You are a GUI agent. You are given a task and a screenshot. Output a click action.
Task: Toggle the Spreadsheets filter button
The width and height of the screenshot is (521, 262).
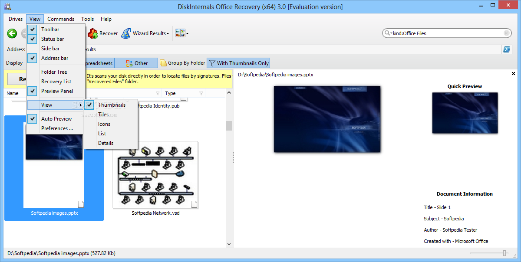[x=100, y=63]
